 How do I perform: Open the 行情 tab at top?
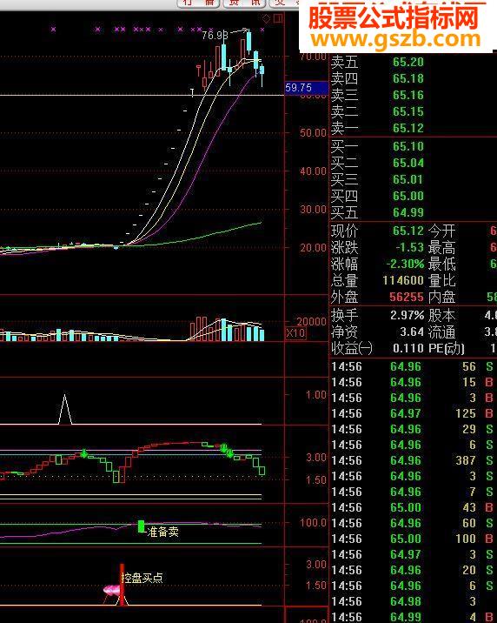tap(198, 3)
